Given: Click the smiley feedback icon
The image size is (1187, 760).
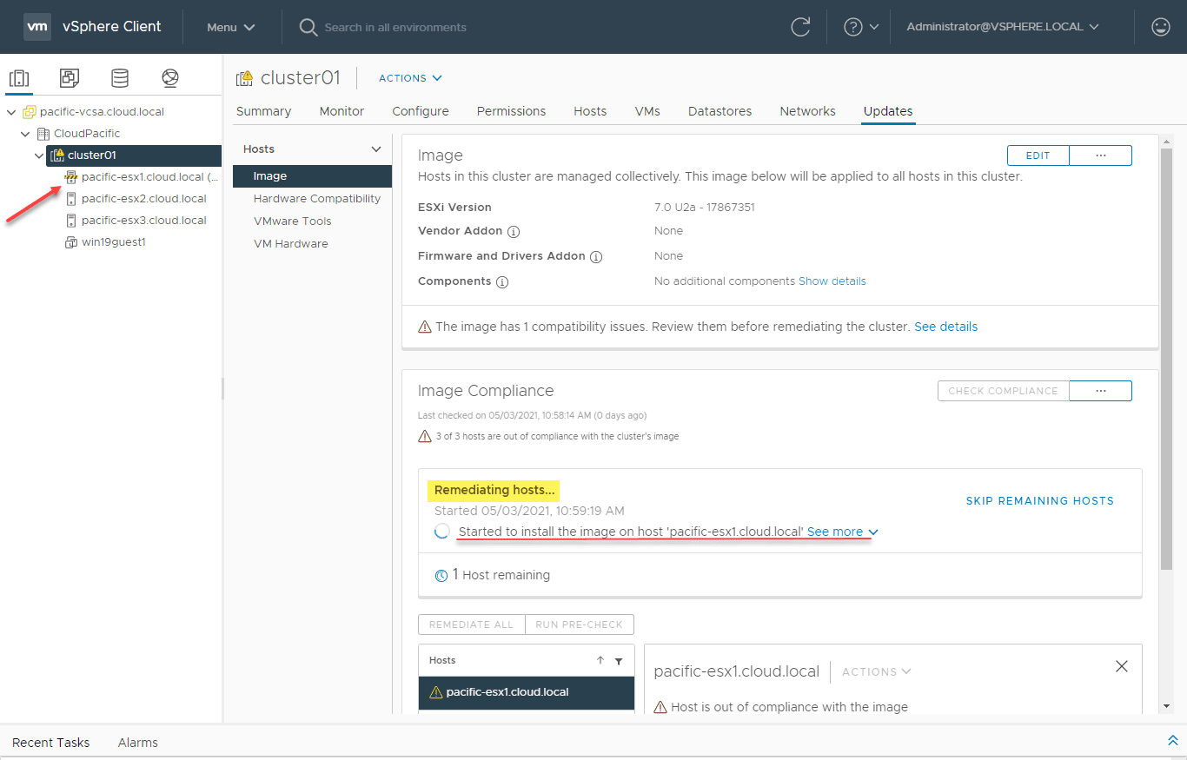Looking at the screenshot, I should [x=1160, y=27].
